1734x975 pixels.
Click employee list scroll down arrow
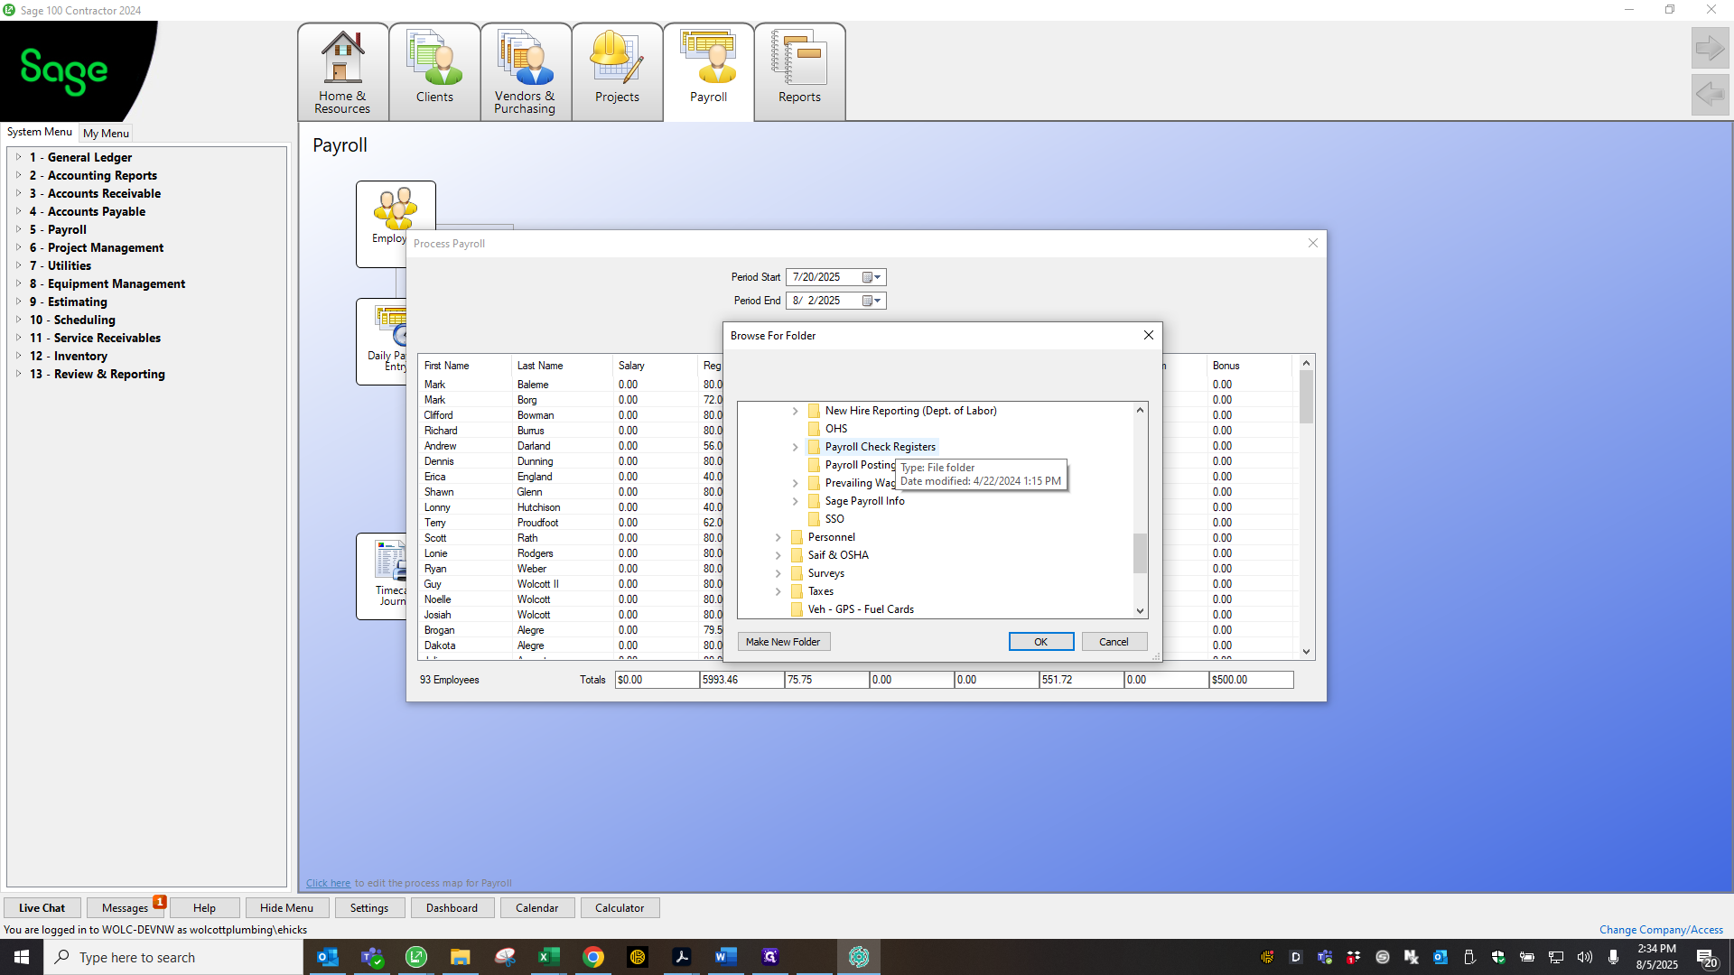pyautogui.click(x=1306, y=651)
